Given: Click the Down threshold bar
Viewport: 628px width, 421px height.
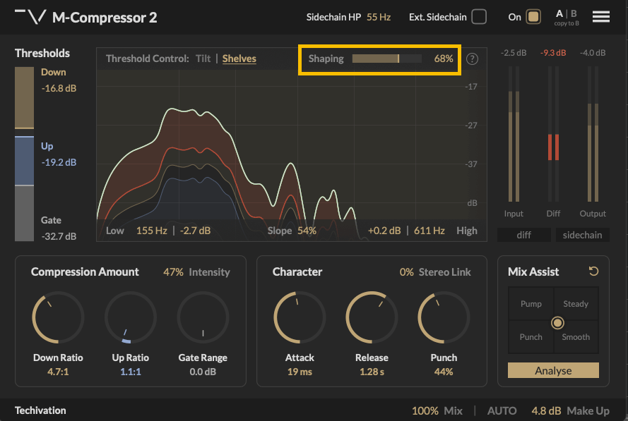Looking at the screenshot, I should [25, 98].
